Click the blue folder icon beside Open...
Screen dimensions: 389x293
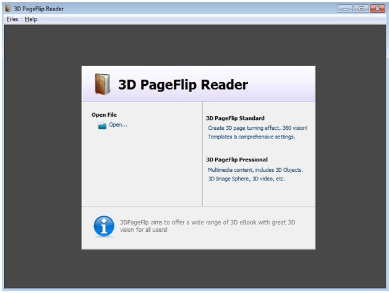pyautogui.click(x=102, y=125)
